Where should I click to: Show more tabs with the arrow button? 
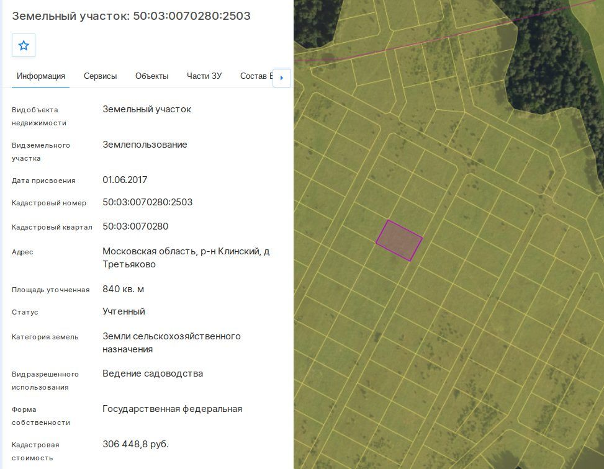tap(282, 78)
